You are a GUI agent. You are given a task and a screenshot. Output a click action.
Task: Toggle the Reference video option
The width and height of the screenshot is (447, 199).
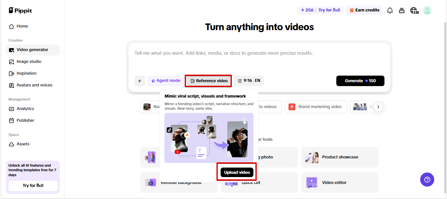coord(209,81)
